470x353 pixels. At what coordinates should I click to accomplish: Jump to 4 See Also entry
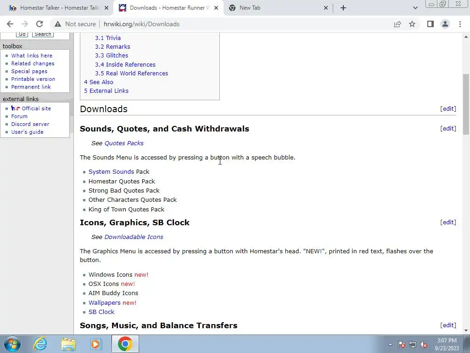[x=99, y=82]
